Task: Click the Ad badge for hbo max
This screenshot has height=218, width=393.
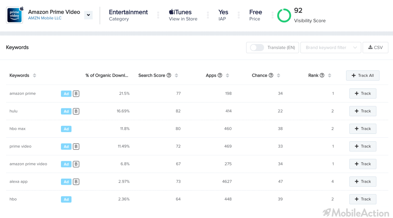Action: (x=66, y=129)
